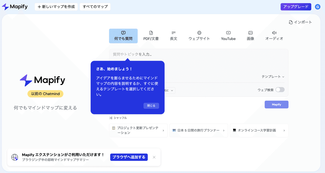Viewport: 325px width, 173px height.
Task: Click the Mapify logo in the top-left corner
Action: pos(15,6)
